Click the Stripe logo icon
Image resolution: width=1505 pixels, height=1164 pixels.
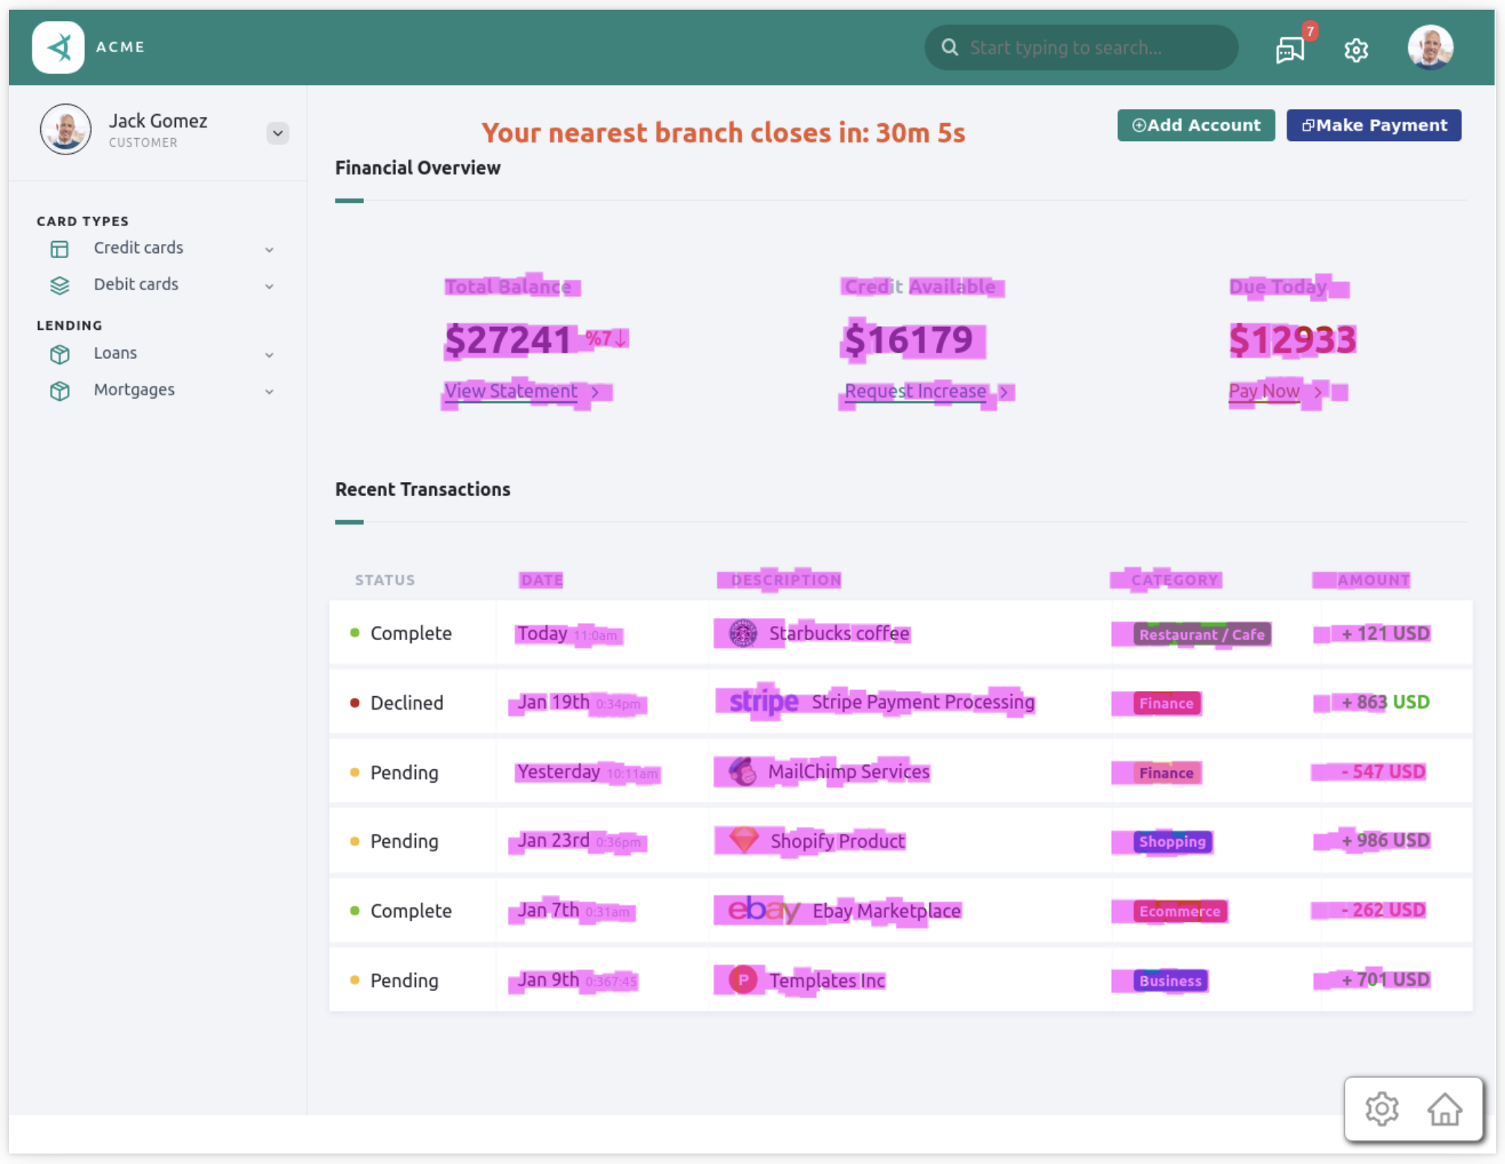(x=763, y=702)
